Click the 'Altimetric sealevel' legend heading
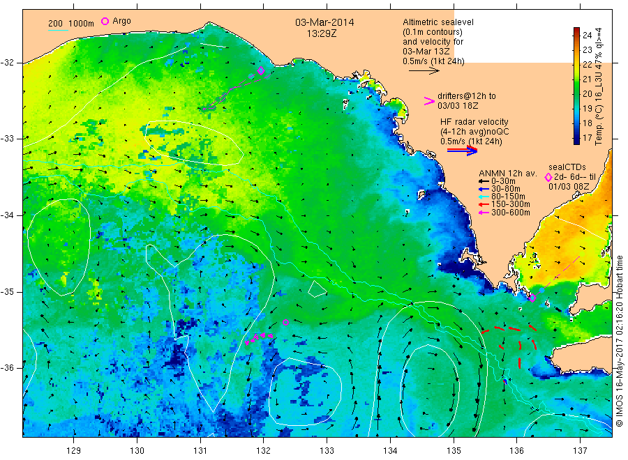Image resolution: width=628 pixels, height=460 pixels. click(438, 22)
